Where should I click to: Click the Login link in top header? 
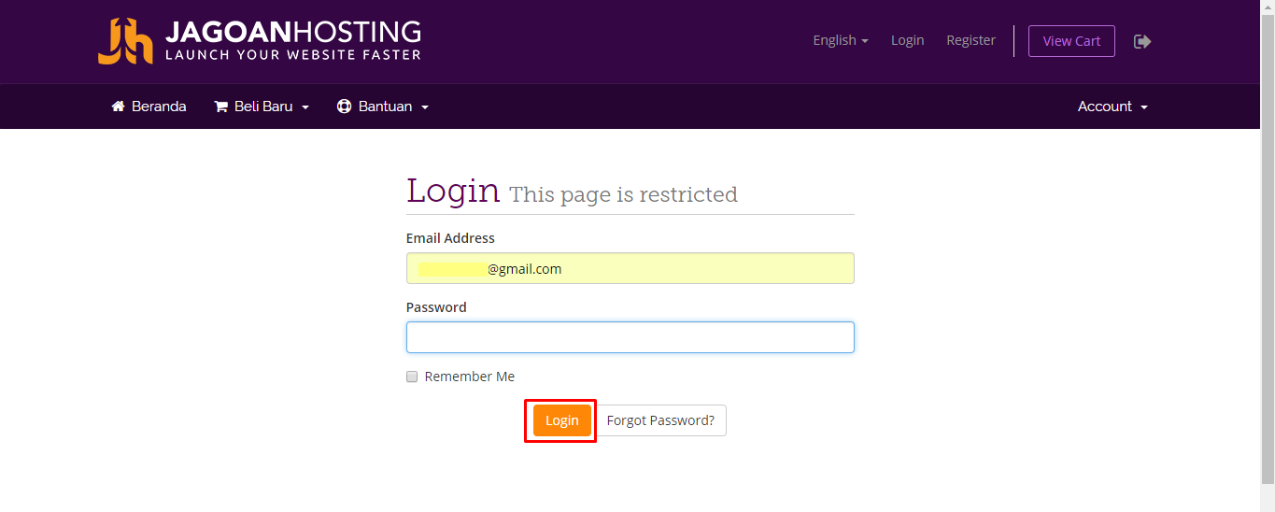pyautogui.click(x=907, y=40)
